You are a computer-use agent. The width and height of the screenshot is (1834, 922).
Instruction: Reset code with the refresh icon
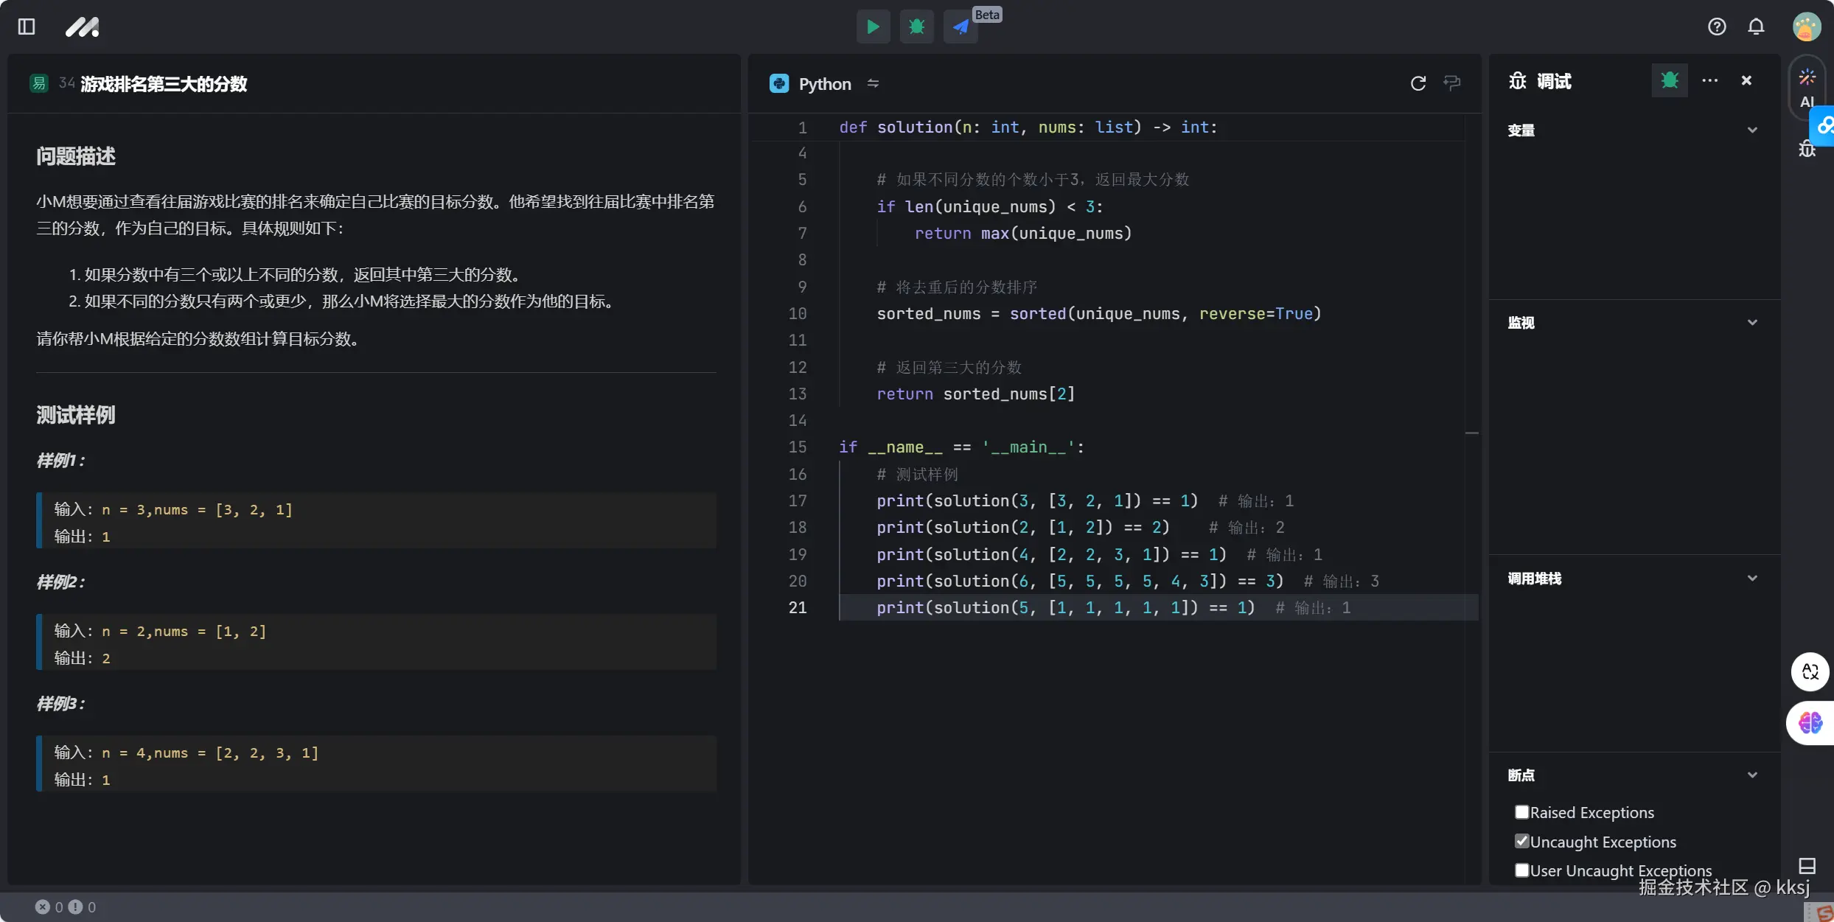click(x=1418, y=83)
